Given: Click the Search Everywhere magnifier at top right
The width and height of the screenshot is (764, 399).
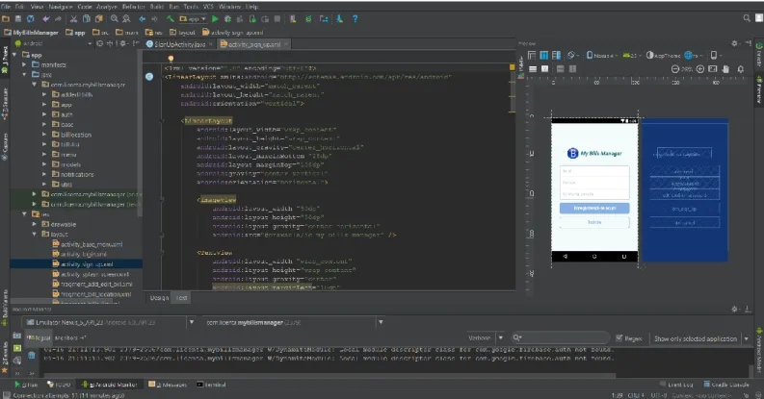Looking at the screenshot, I should pyautogui.click(x=747, y=18).
